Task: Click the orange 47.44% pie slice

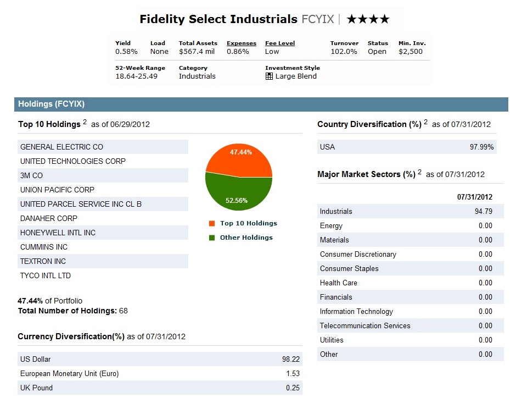Action: tap(239, 160)
